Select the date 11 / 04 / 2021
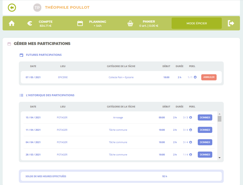The width and height of the screenshot is (243, 185). click(33, 130)
